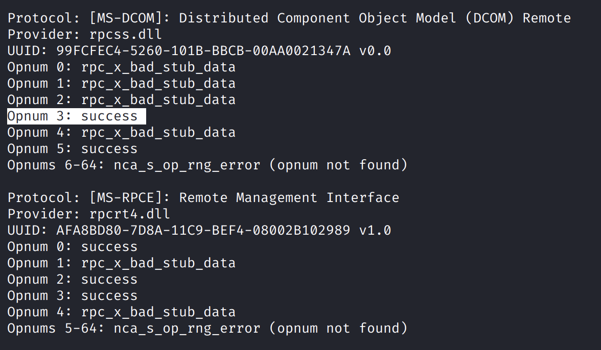The height and width of the screenshot is (350, 601).
Task: Click the MS-DCOM protocol title line
Action: (x=289, y=18)
